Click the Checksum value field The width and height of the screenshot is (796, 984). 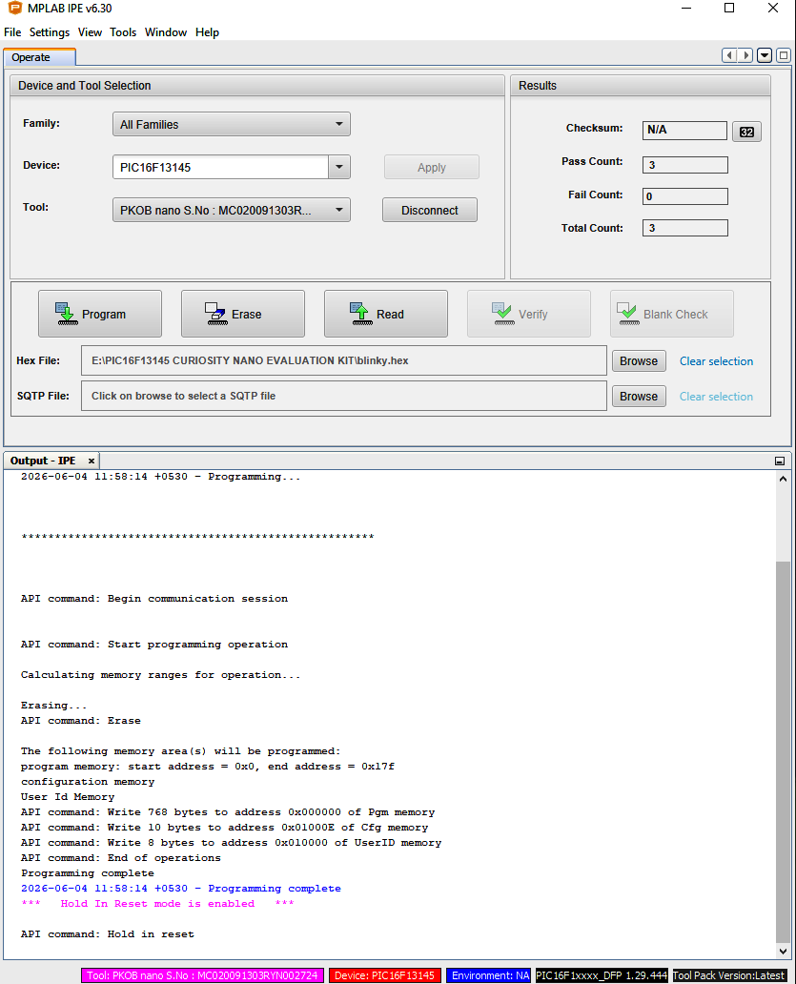[x=684, y=130]
